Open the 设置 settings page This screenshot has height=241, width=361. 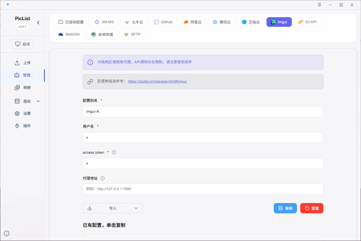(x=23, y=114)
